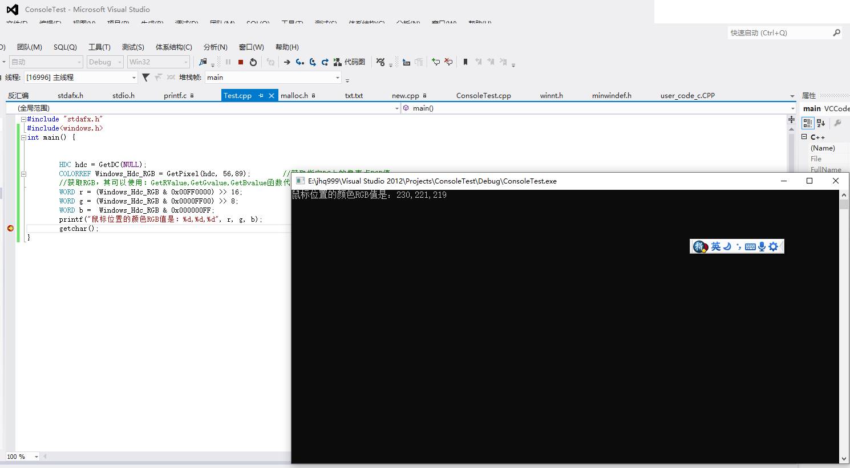This screenshot has width=850, height=468.
Task: Stop debugging with the red square button
Action: pyautogui.click(x=240, y=62)
